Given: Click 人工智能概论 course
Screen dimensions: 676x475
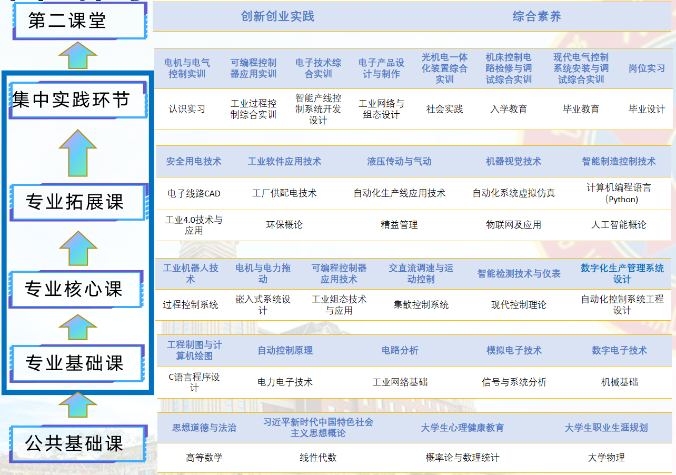Looking at the screenshot, I should point(619,225).
